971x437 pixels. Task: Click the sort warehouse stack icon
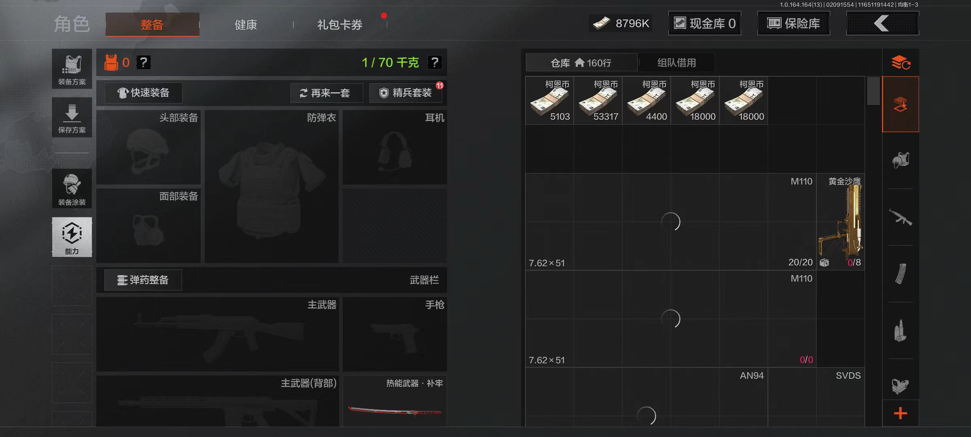(x=901, y=63)
